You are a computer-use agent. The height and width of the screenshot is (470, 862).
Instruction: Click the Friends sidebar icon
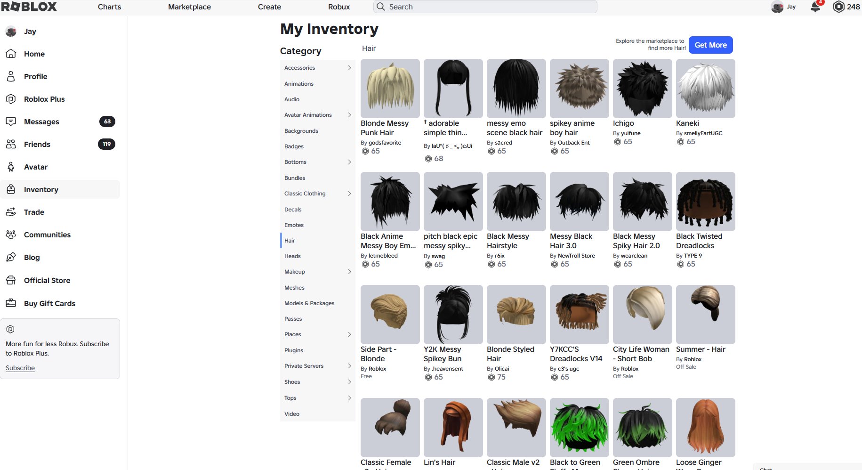click(11, 144)
